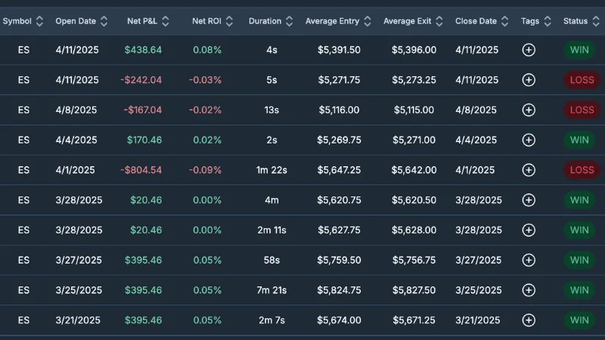
Task: Select the -$242.04 Net P&L value
Action: pyautogui.click(x=141, y=80)
